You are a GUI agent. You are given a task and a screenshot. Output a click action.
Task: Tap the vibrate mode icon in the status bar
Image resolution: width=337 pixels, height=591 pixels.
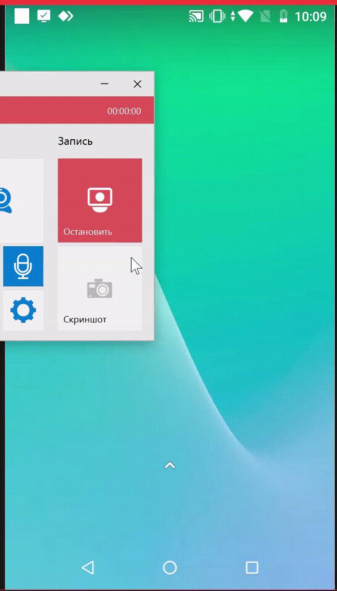tap(217, 17)
